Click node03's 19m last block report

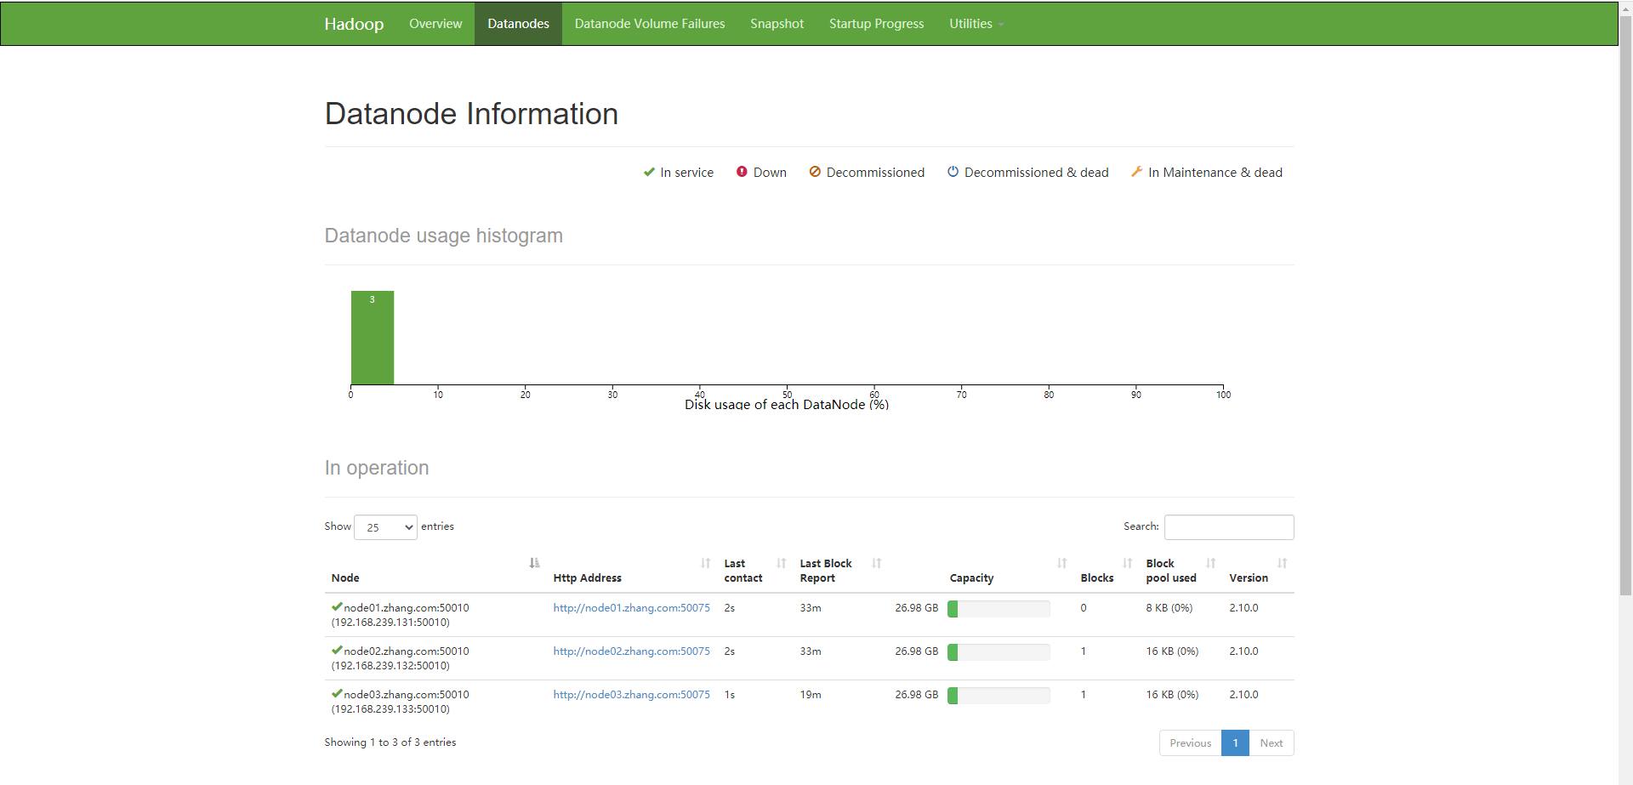pos(810,695)
